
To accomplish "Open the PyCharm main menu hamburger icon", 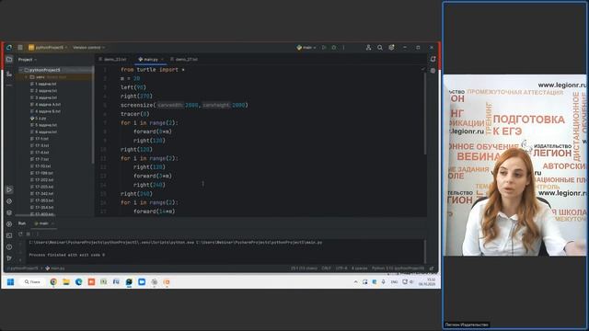I will click(x=20, y=48).
